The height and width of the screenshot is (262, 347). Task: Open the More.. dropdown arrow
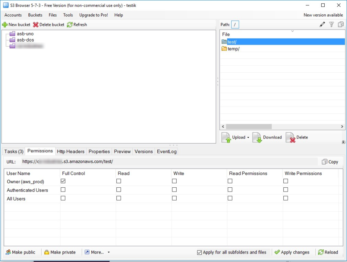click(109, 252)
